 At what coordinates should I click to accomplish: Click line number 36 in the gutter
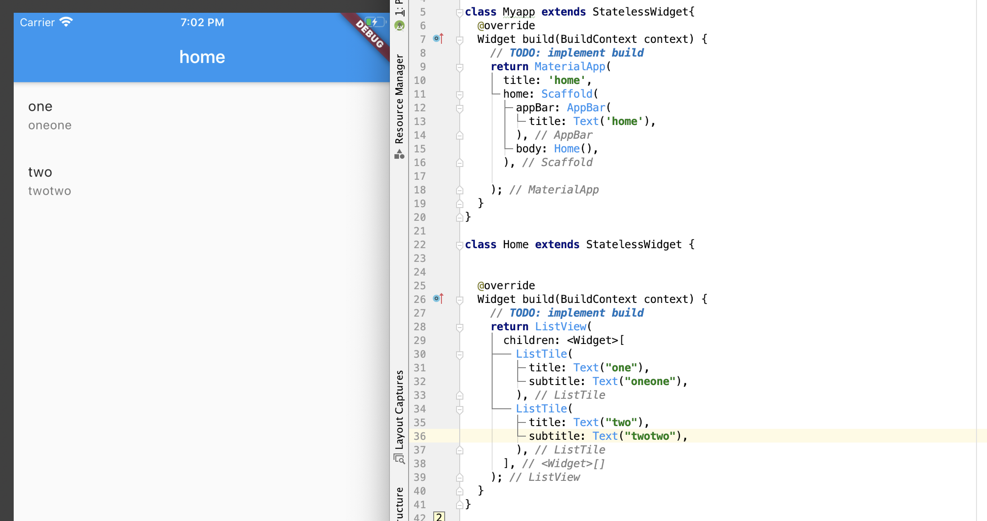[420, 436]
